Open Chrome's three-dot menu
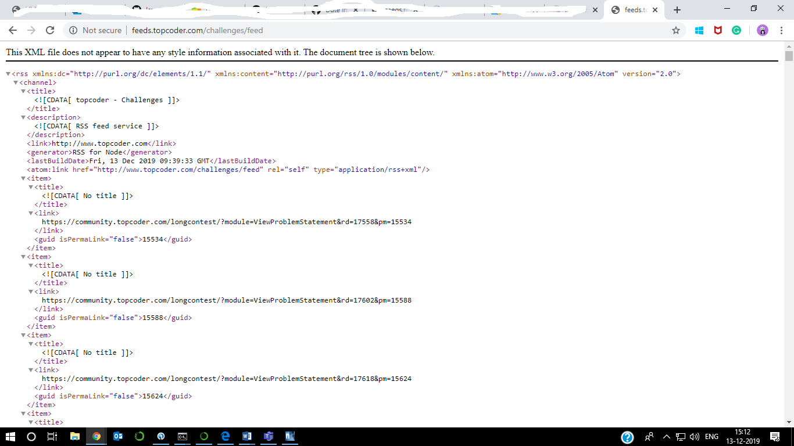 tap(781, 30)
